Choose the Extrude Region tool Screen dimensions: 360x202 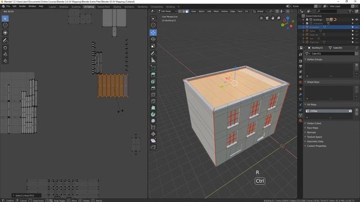coord(153,75)
